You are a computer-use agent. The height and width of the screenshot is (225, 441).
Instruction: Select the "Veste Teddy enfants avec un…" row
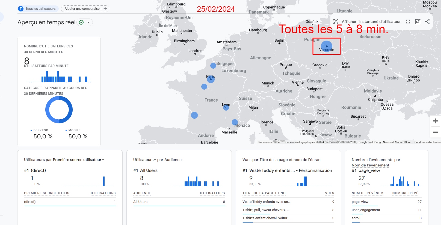(288, 202)
